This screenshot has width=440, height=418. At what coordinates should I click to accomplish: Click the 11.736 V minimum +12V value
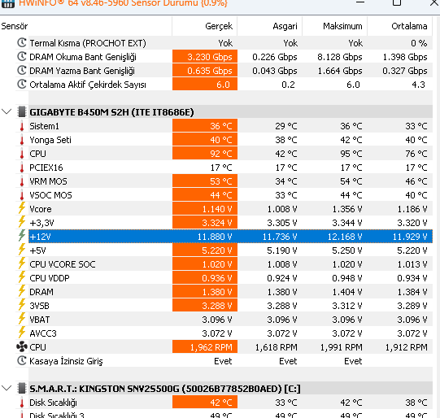tap(280, 237)
